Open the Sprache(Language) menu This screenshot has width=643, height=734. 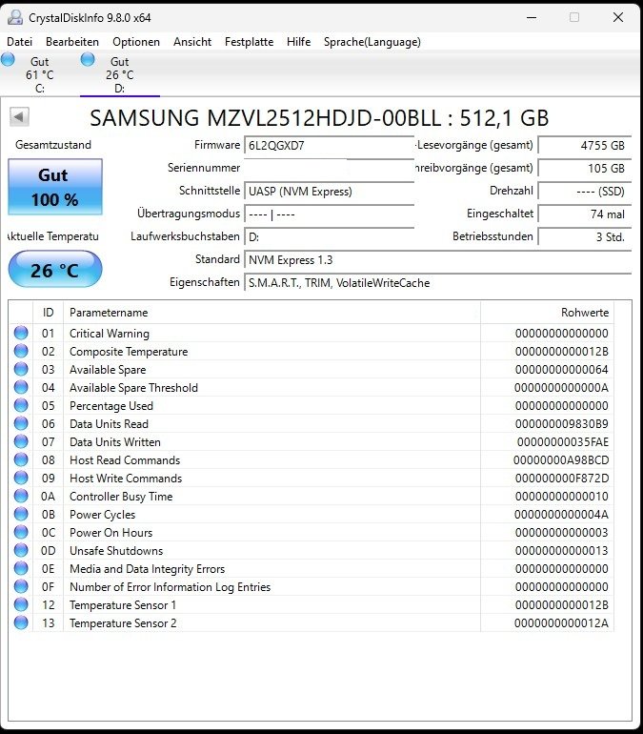pos(372,42)
